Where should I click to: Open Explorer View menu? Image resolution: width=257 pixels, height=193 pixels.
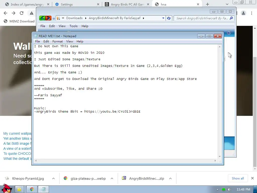click(x=62, y=26)
